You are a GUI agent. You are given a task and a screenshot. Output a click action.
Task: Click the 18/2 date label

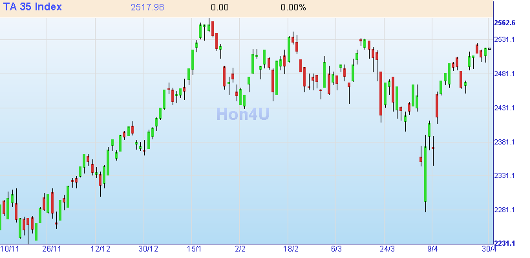point(291,249)
